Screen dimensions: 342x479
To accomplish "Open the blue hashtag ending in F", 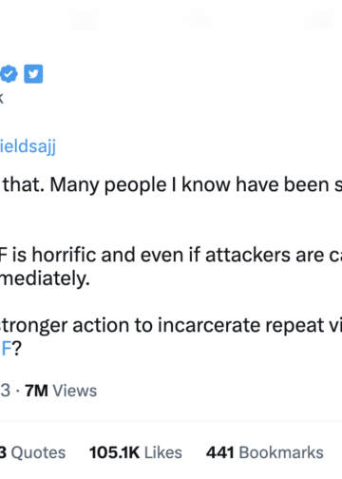I will pos(6,349).
